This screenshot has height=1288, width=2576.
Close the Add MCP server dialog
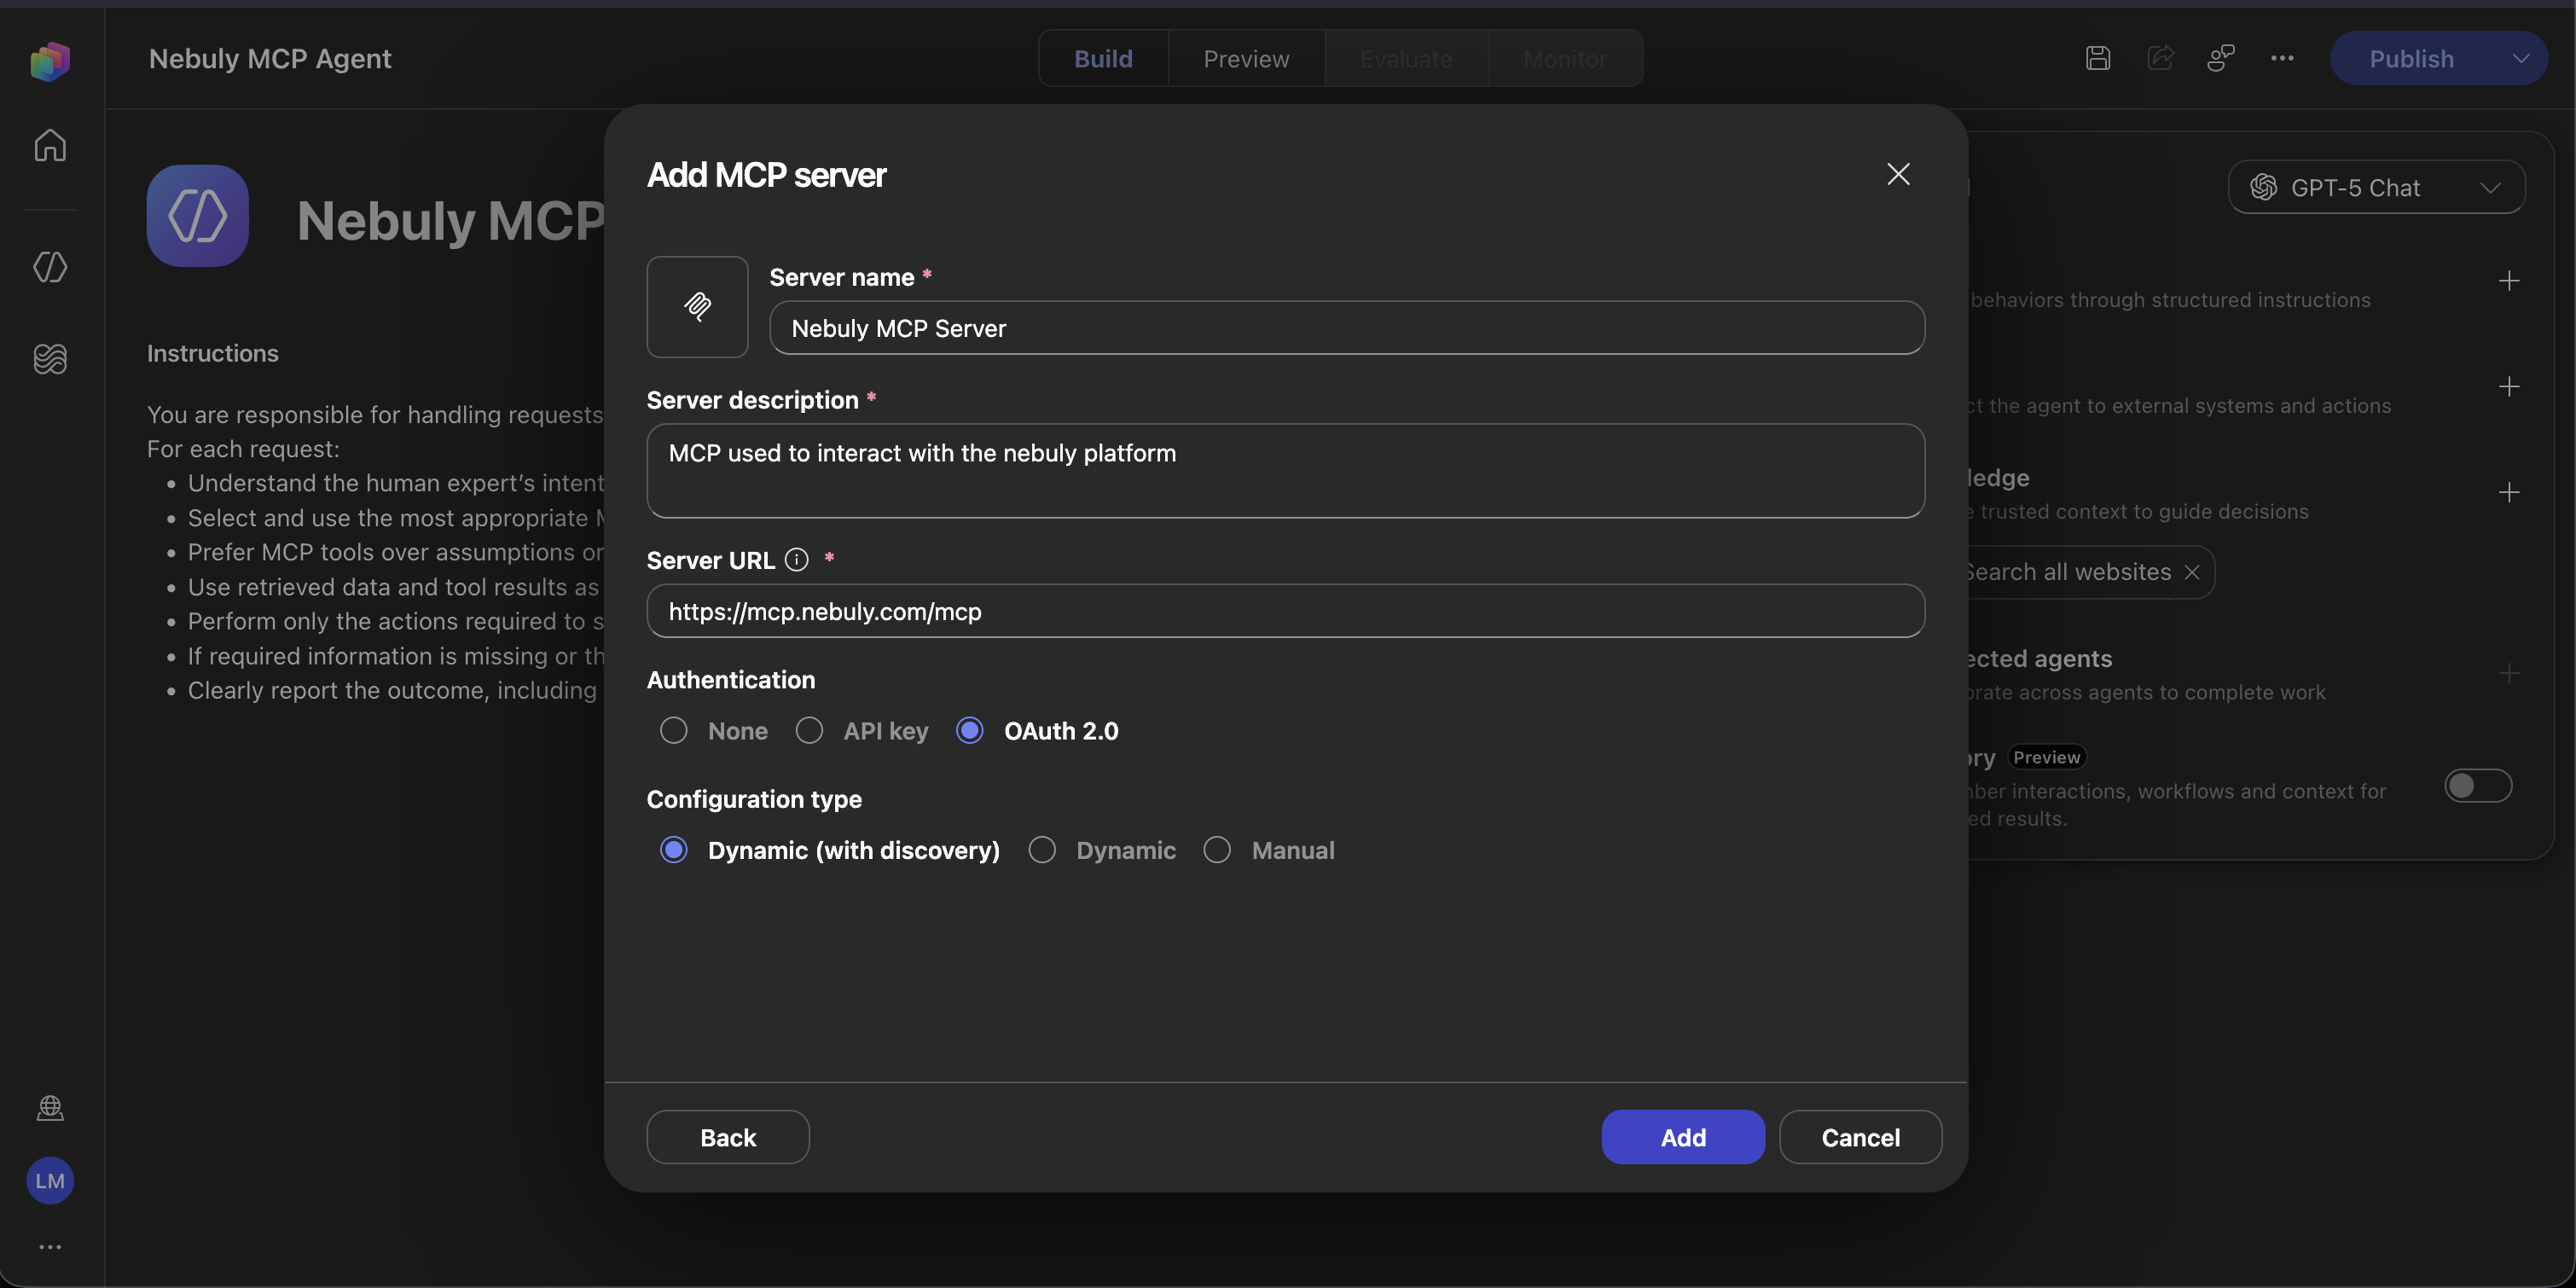point(1898,174)
